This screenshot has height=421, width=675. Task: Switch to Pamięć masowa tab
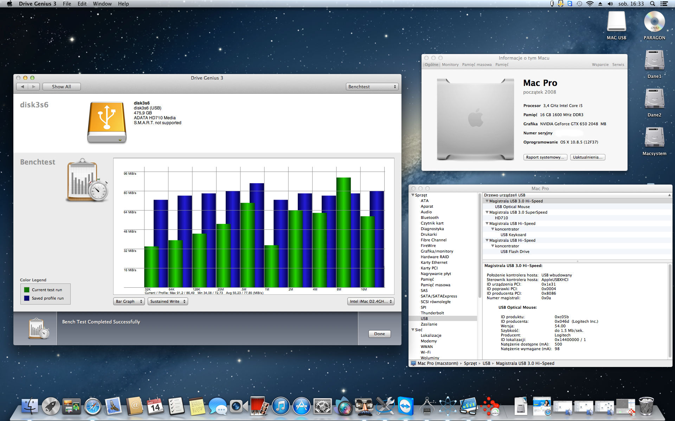tap(477, 65)
